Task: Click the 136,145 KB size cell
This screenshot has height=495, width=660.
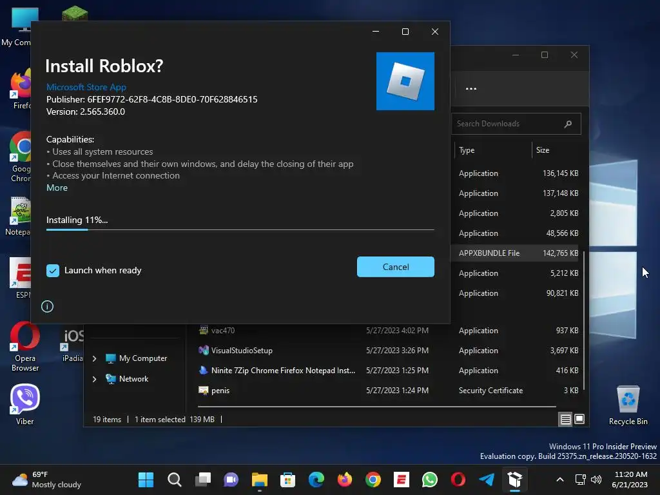Action: (560, 173)
